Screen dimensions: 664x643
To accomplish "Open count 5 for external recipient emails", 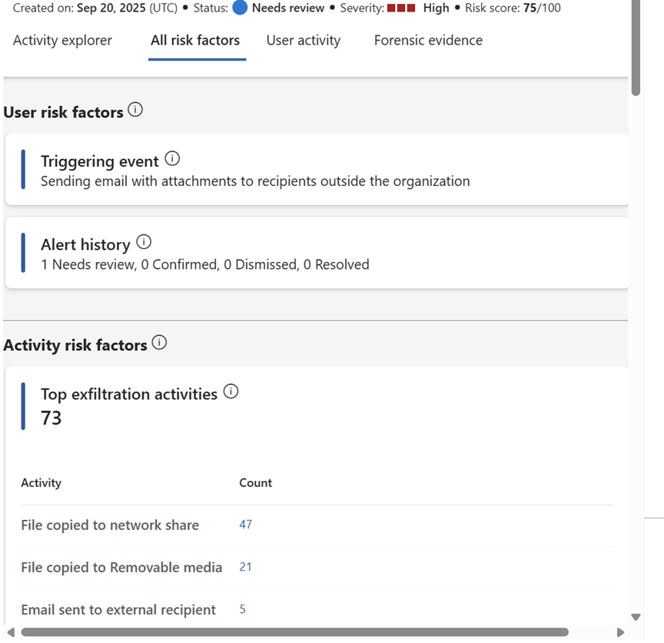I will click(x=243, y=609).
